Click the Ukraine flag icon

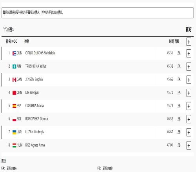coord(14,132)
